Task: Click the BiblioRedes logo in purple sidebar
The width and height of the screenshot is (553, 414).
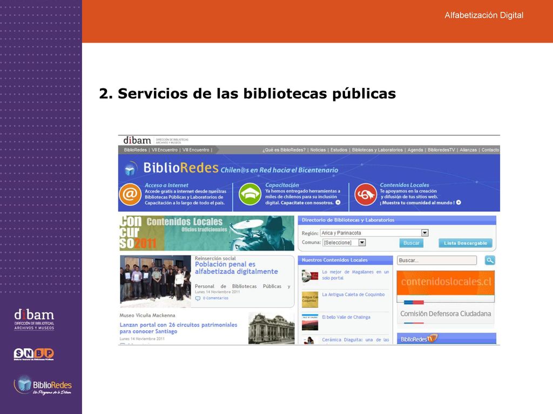Action: [x=43, y=385]
